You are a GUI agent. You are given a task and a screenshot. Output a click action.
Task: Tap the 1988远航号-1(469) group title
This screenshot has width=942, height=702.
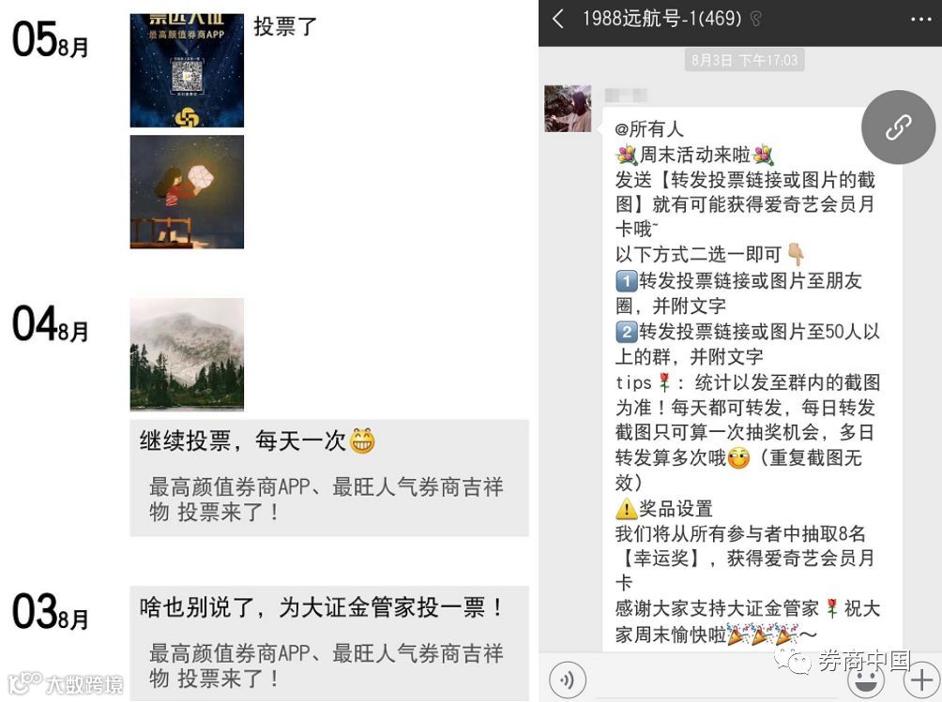[x=662, y=19]
